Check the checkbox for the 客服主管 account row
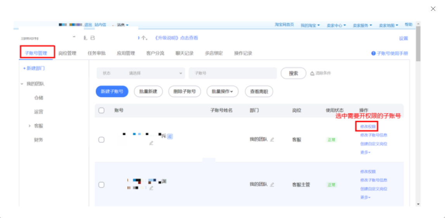 [x=101, y=185]
